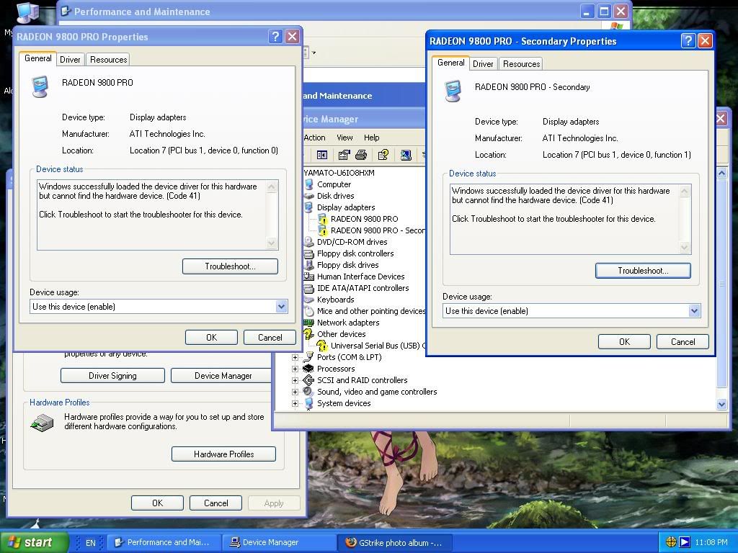This screenshot has height=553, width=738.
Task: Click the warning icon beside RADEON 9800 PRO
Action: point(322,219)
